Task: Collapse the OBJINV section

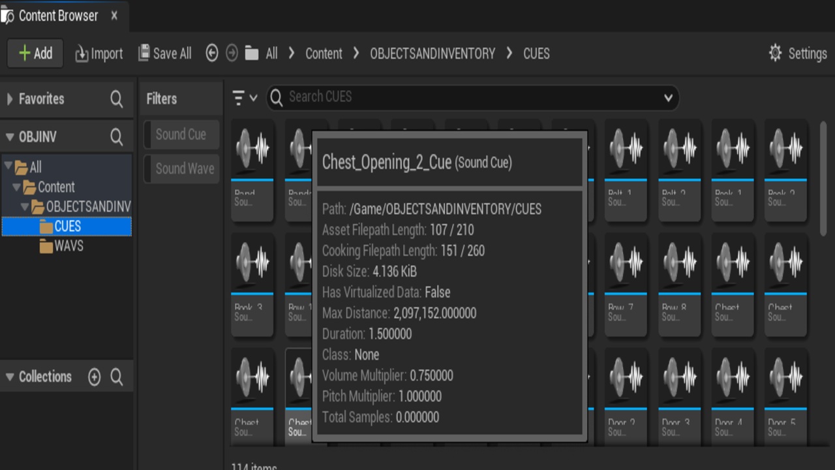Action: pyautogui.click(x=10, y=137)
